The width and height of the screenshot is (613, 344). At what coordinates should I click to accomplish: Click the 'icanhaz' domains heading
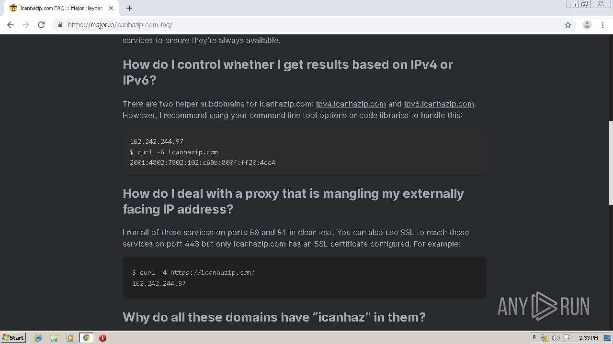(x=274, y=317)
